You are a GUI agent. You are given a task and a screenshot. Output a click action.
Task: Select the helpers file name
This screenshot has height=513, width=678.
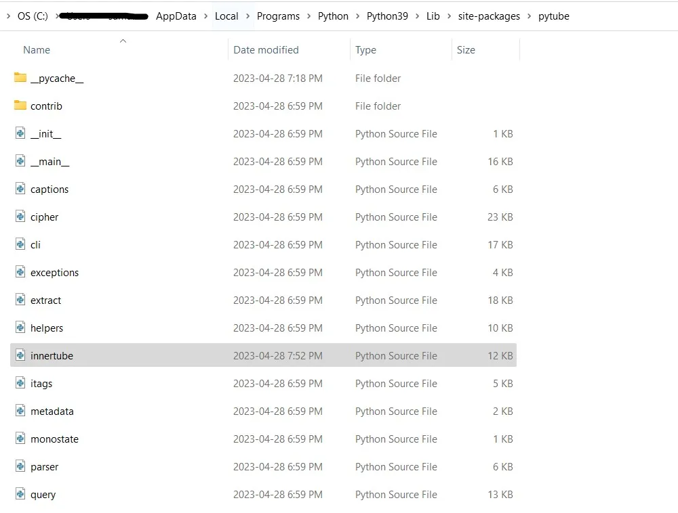coord(47,328)
